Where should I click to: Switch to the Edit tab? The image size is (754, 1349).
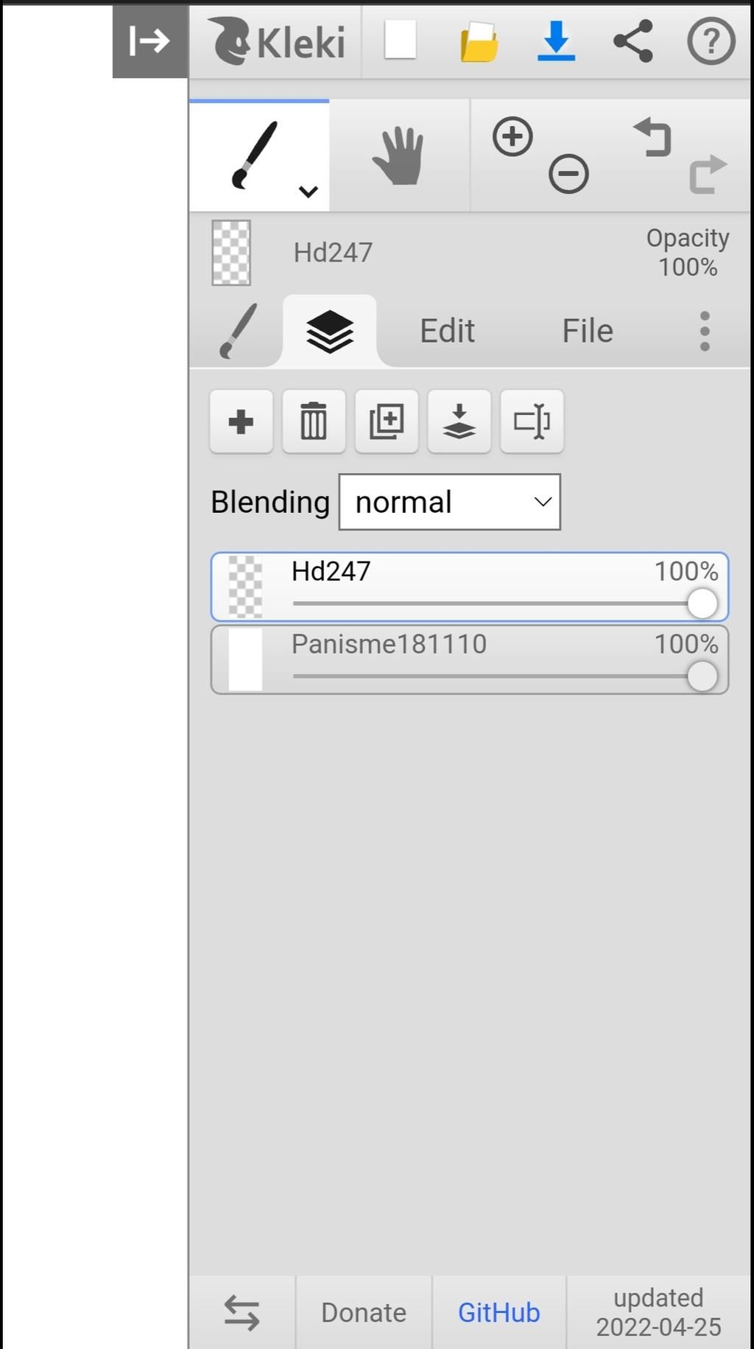447,331
